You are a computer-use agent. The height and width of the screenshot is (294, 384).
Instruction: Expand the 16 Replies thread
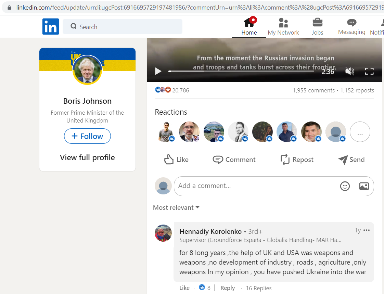coord(259,288)
